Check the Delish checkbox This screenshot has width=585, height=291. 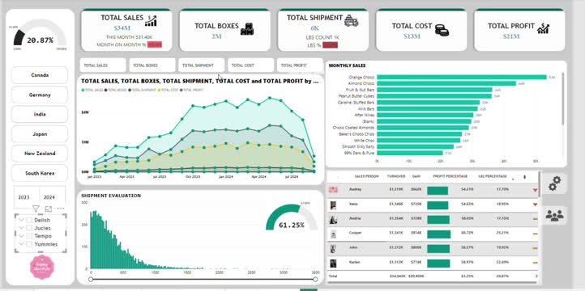(x=29, y=220)
